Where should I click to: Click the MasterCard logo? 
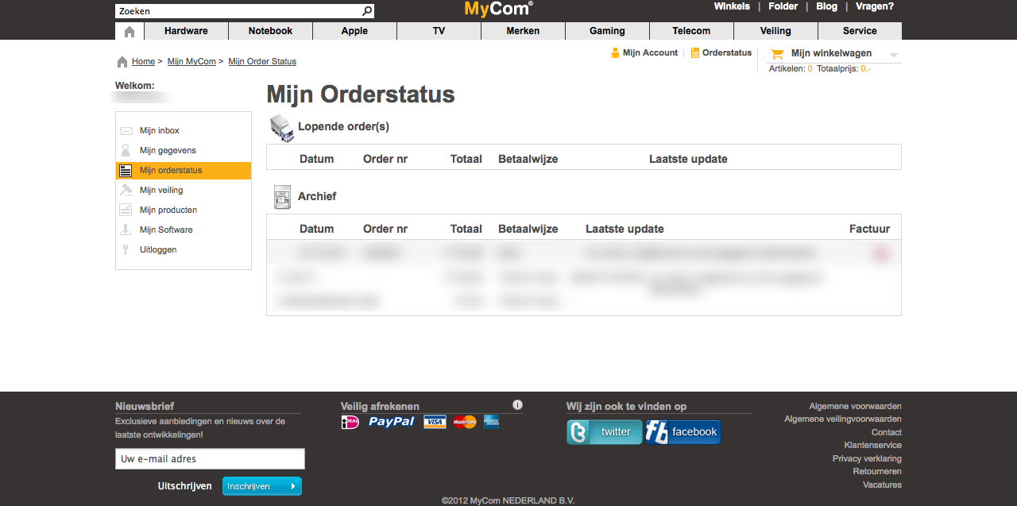pyautogui.click(x=465, y=422)
